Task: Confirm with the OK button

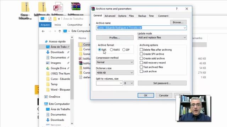Action: point(146,95)
